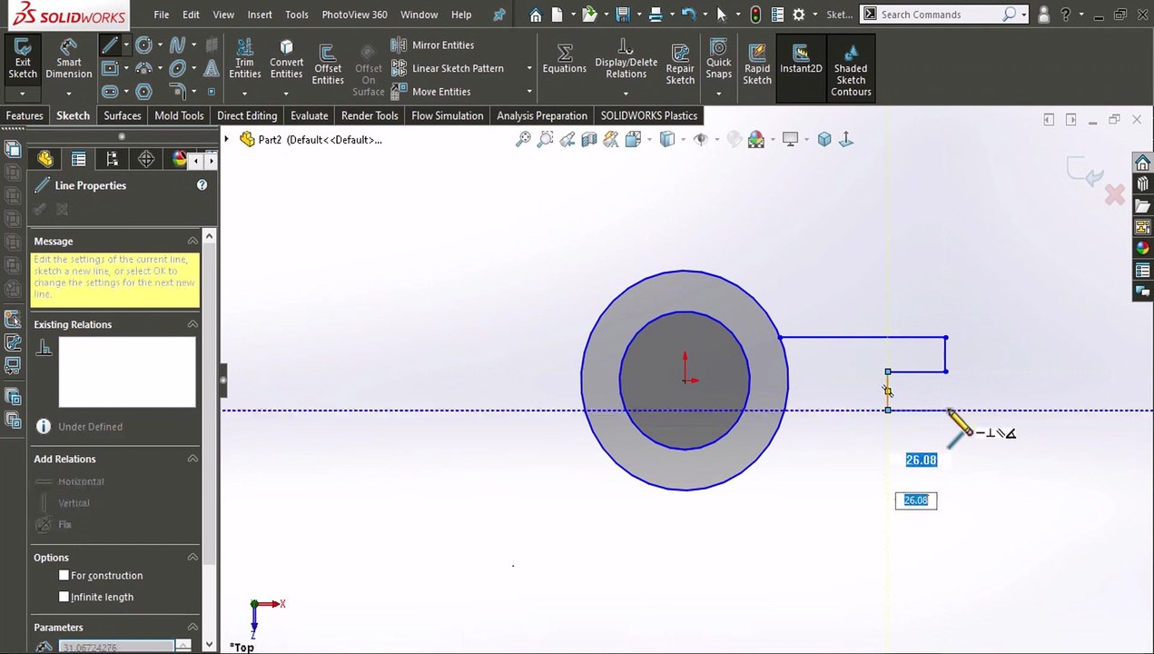Click Convert Entities
This screenshot has width=1154, height=654.
(x=286, y=60)
